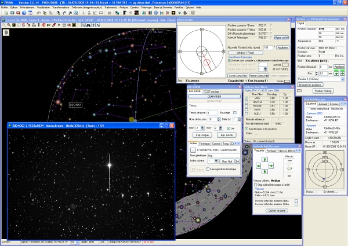The height and width of the screenshot is (246, 348).
Task: Move telescope south with down arrow button
Action: coord(264,171)
